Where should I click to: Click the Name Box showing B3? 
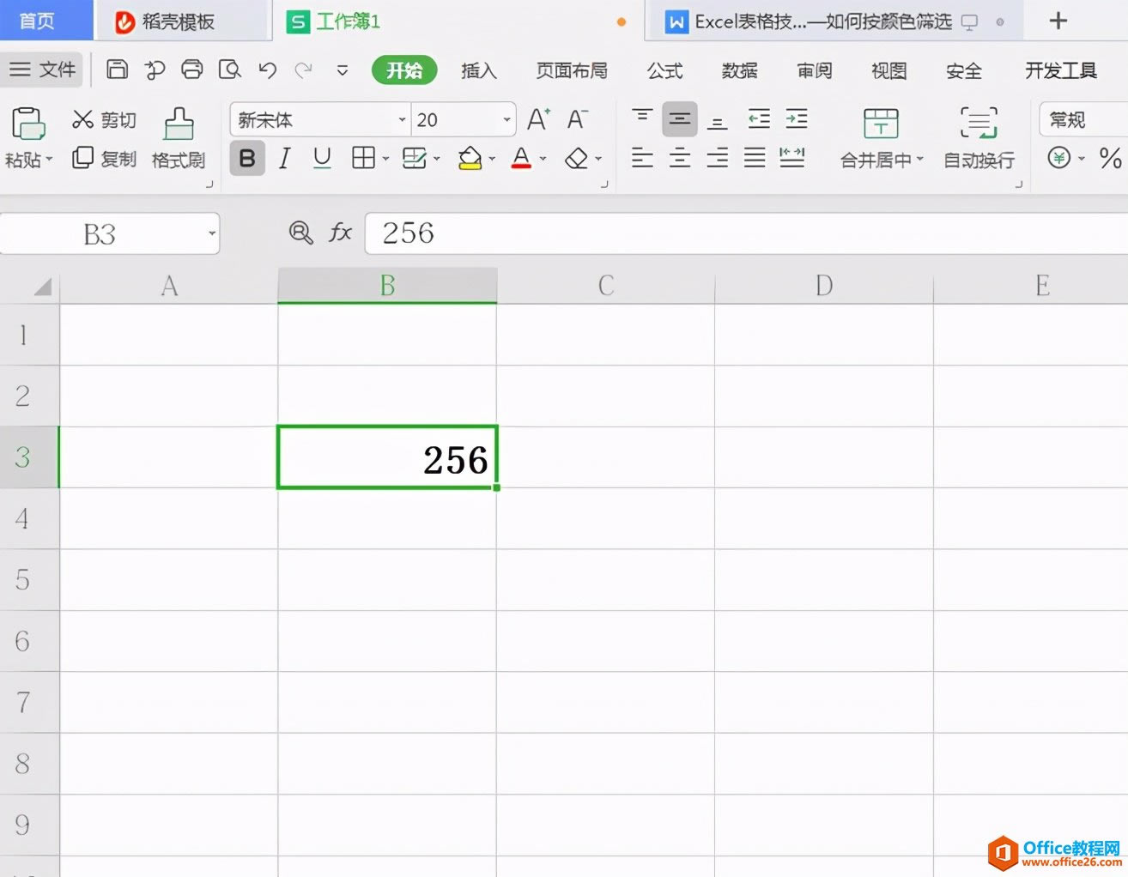point(110,233)
